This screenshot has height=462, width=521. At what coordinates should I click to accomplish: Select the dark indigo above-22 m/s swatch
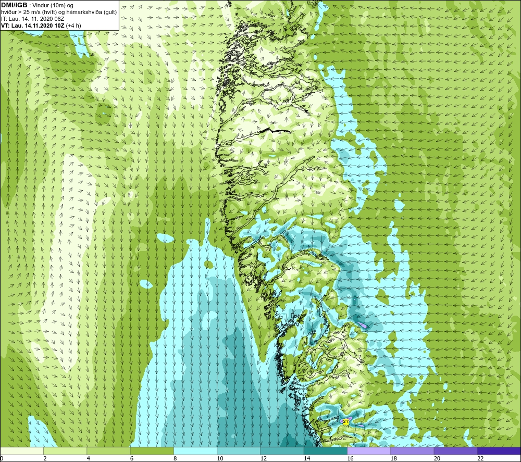499,451
